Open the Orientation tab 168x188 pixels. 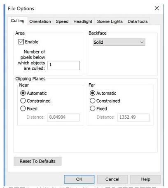tap(40, 21)
